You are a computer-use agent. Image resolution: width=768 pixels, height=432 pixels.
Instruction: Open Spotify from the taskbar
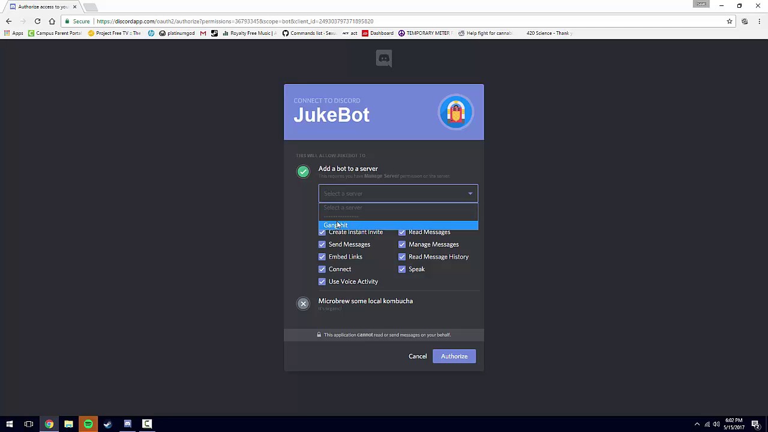(88, 424)
